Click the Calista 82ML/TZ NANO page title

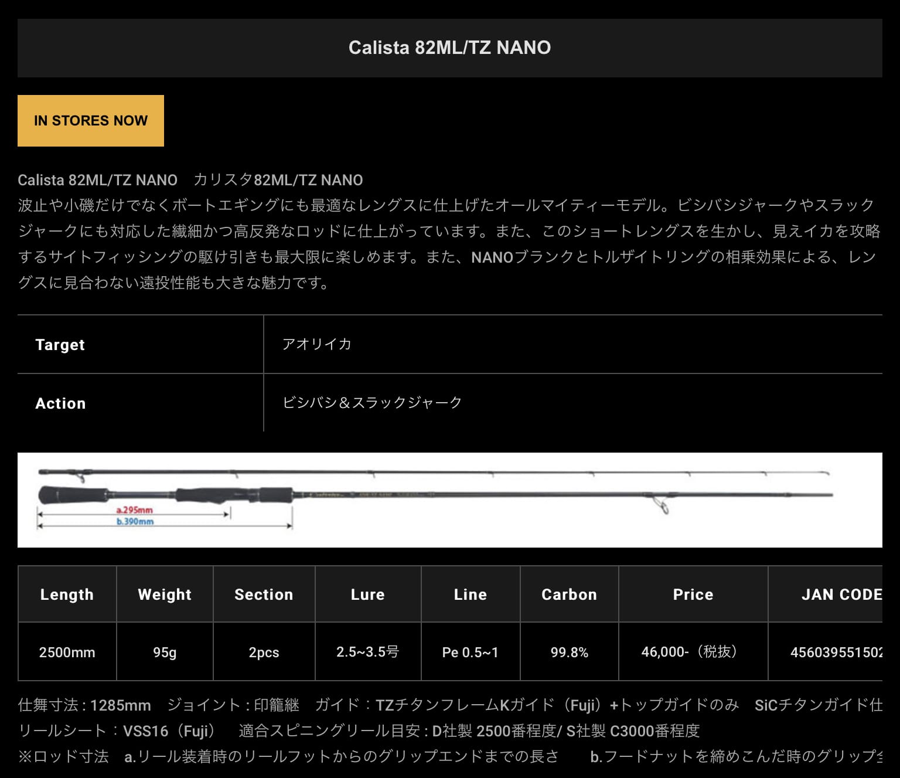pyautogui.click(x=449, y=47)
